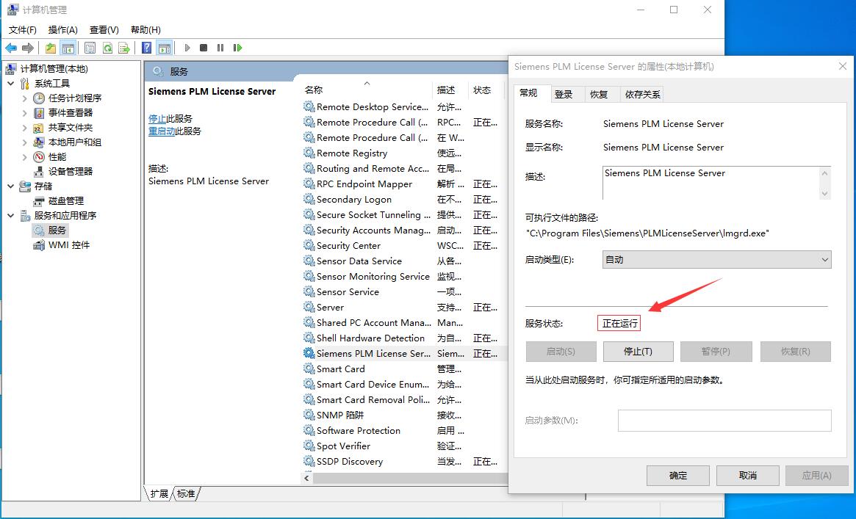Click the Up one level folder icon

(50, 48)
